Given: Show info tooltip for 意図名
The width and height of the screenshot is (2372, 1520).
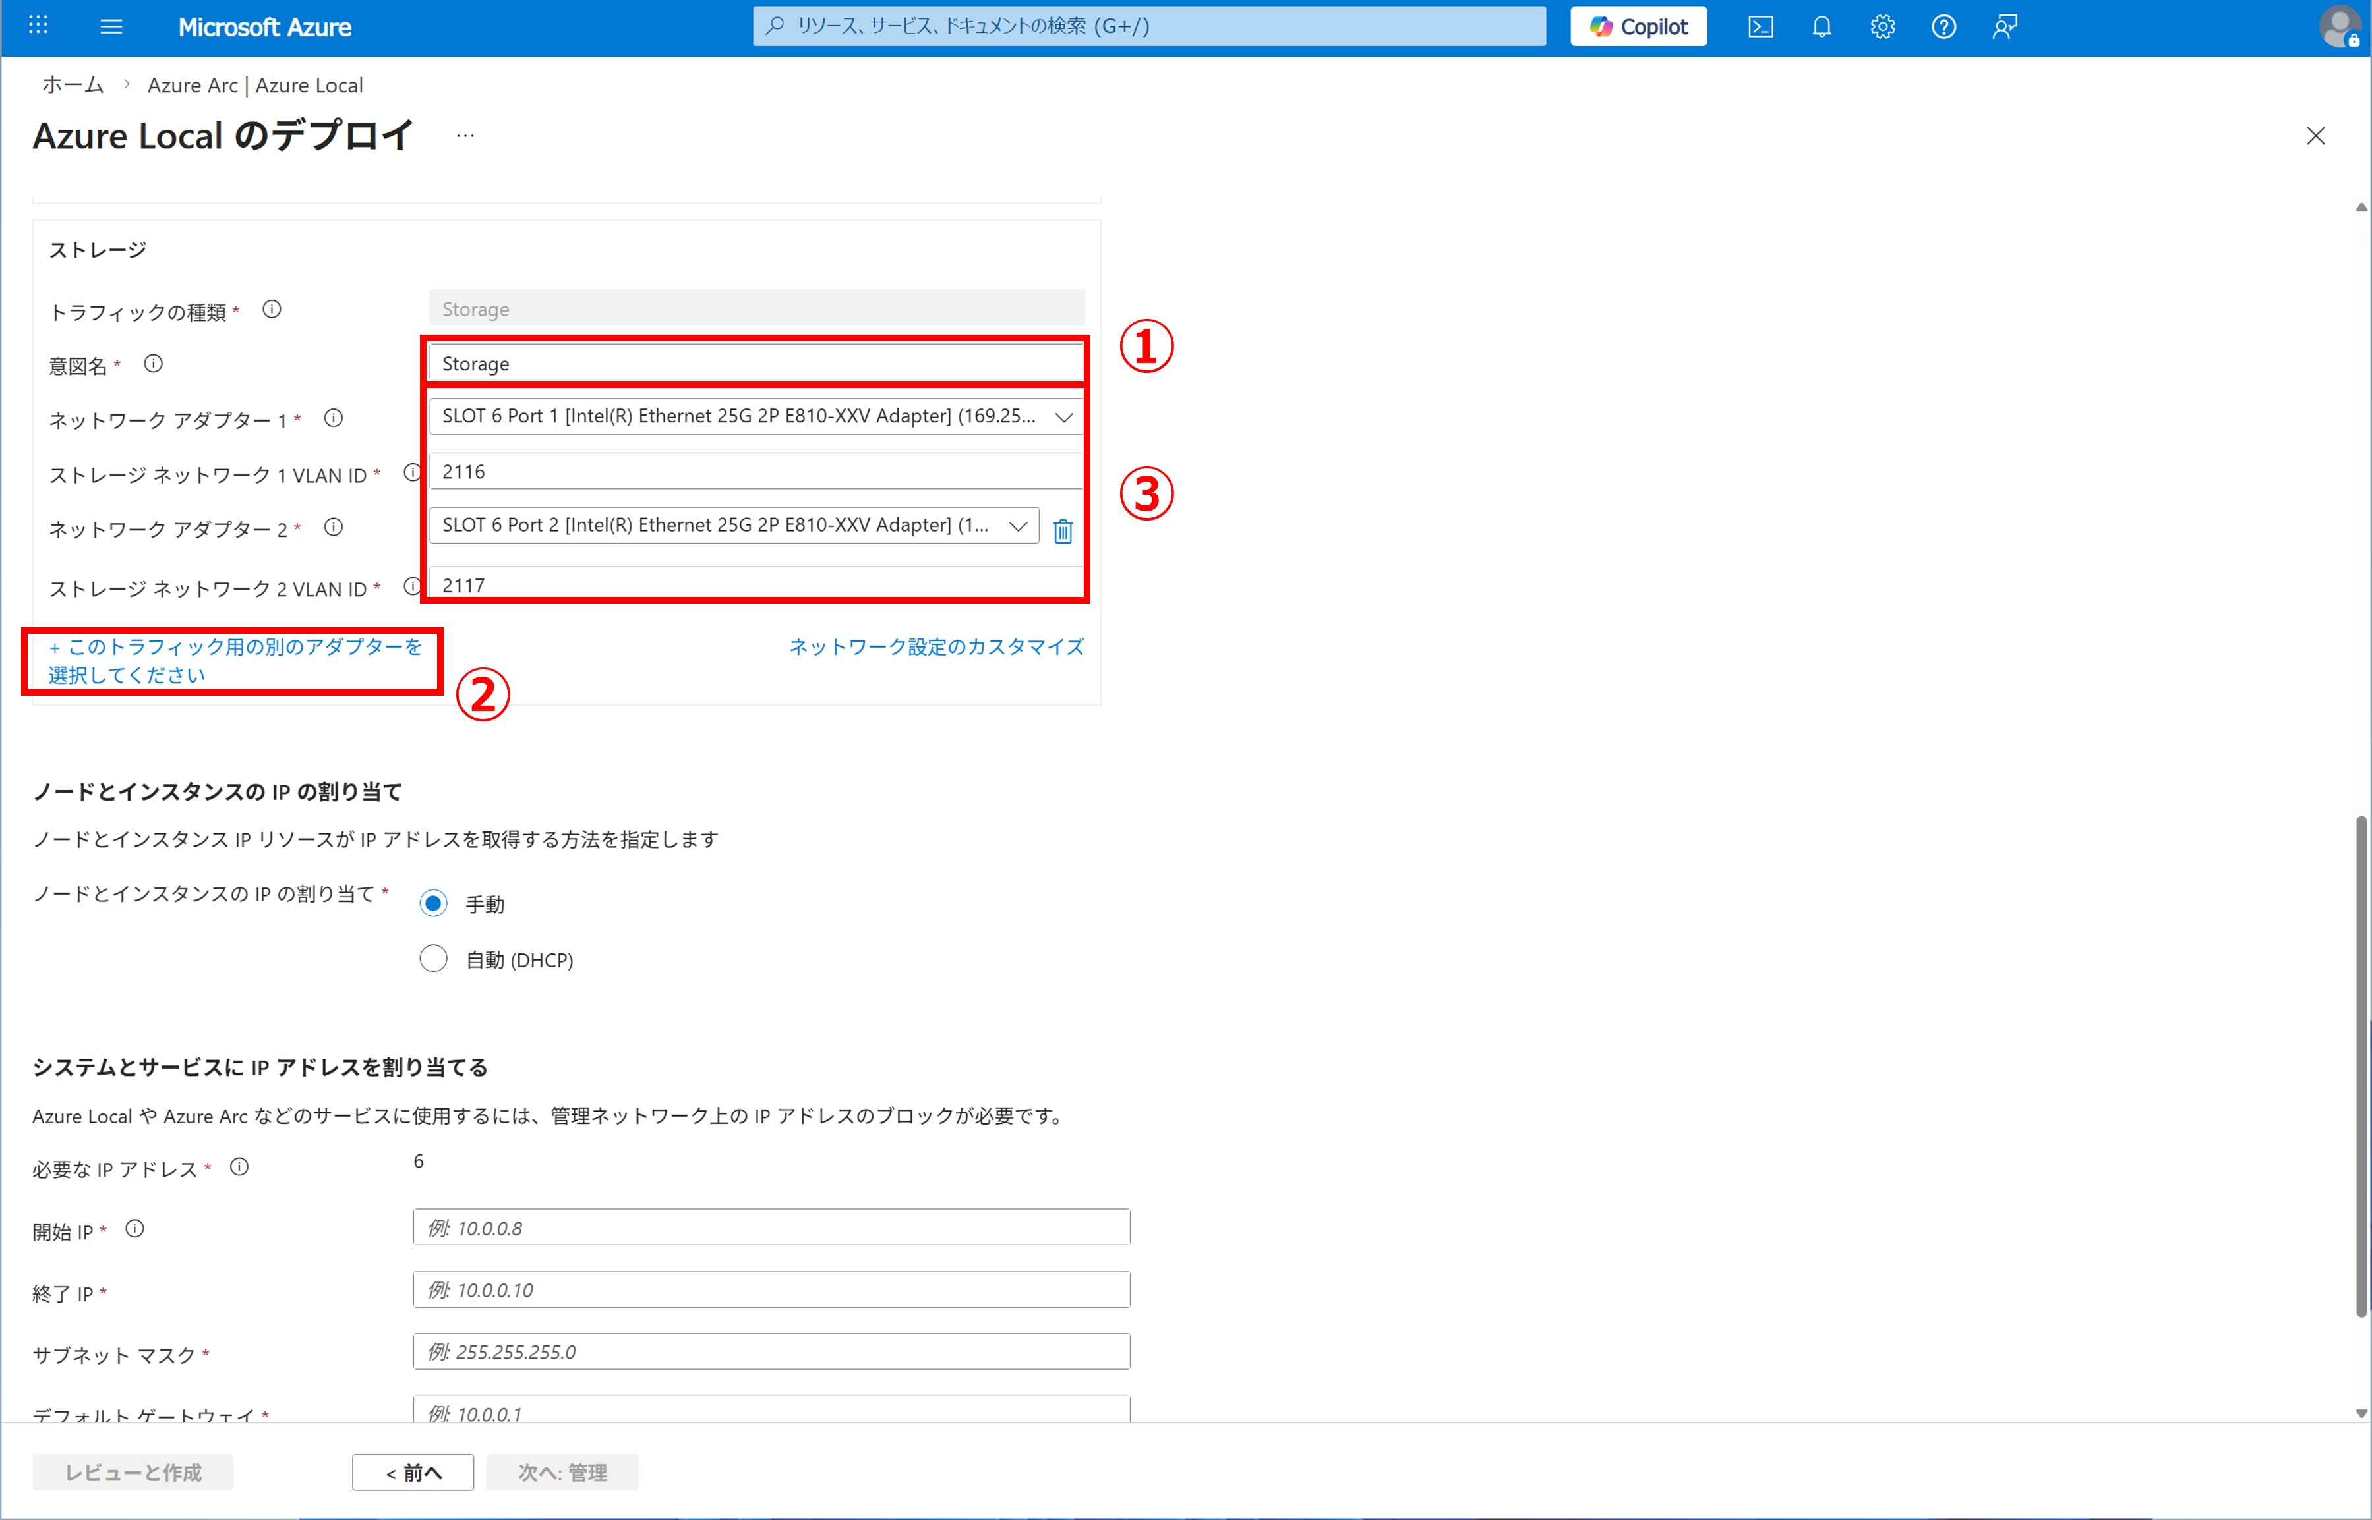Looking at the screenshot, I should (153, 364).
